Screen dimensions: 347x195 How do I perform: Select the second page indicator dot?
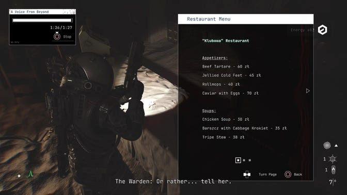pos(244,160)
